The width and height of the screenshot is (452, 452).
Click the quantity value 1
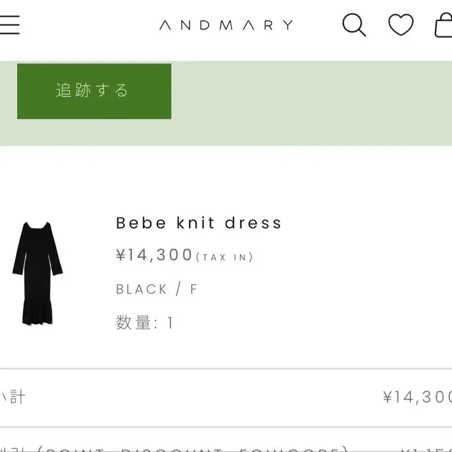pyautogui.click(x=170, y=322)
